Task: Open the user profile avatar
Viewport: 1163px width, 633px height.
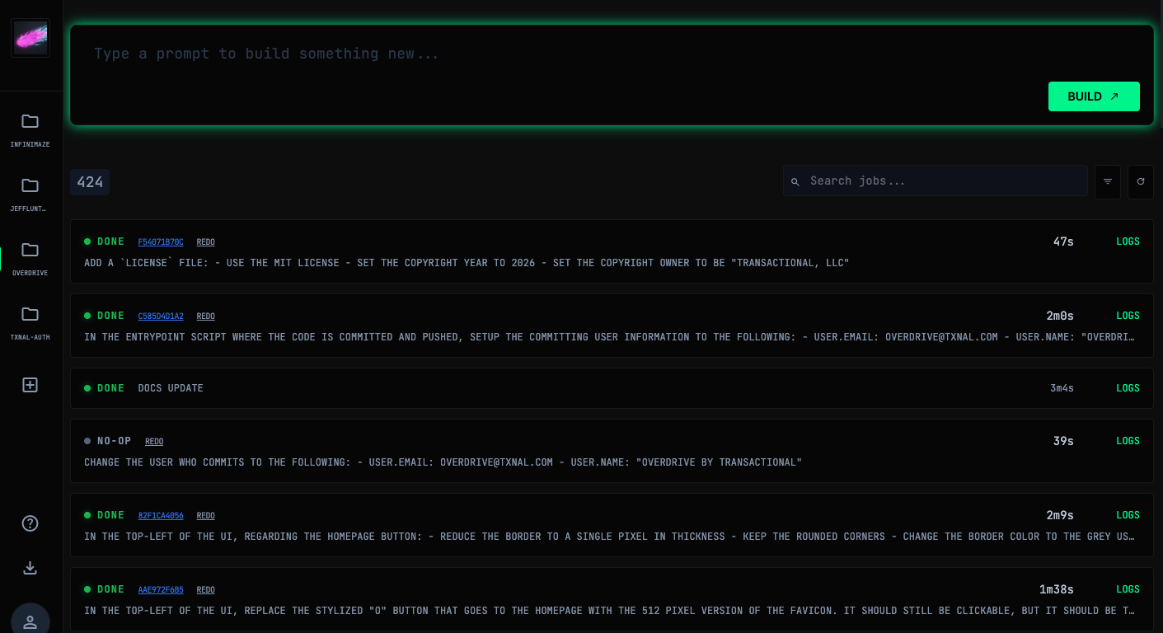Action: tap(30, 621)
